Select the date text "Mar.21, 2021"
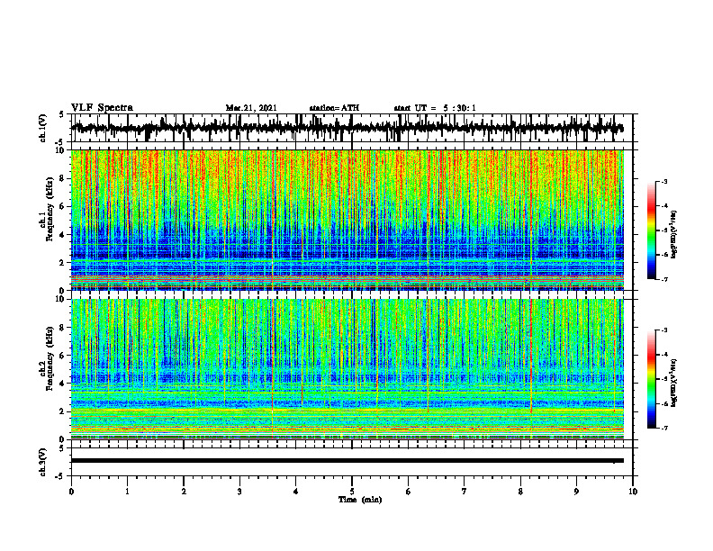713x551 pixels. click(251, 108)
